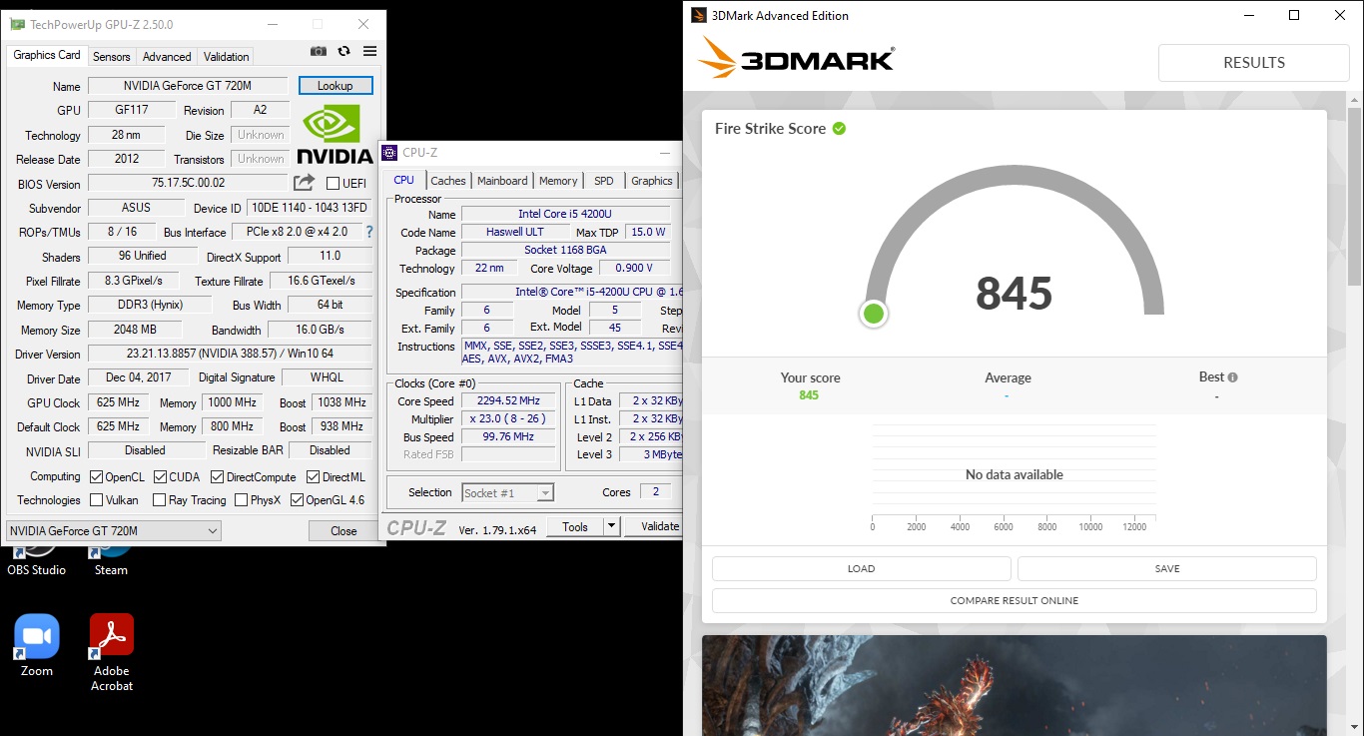Click the GPU-Z screenshot camera icon
Image resolution: width=1364 pixels, height=736 pixels.
(319, 51)
